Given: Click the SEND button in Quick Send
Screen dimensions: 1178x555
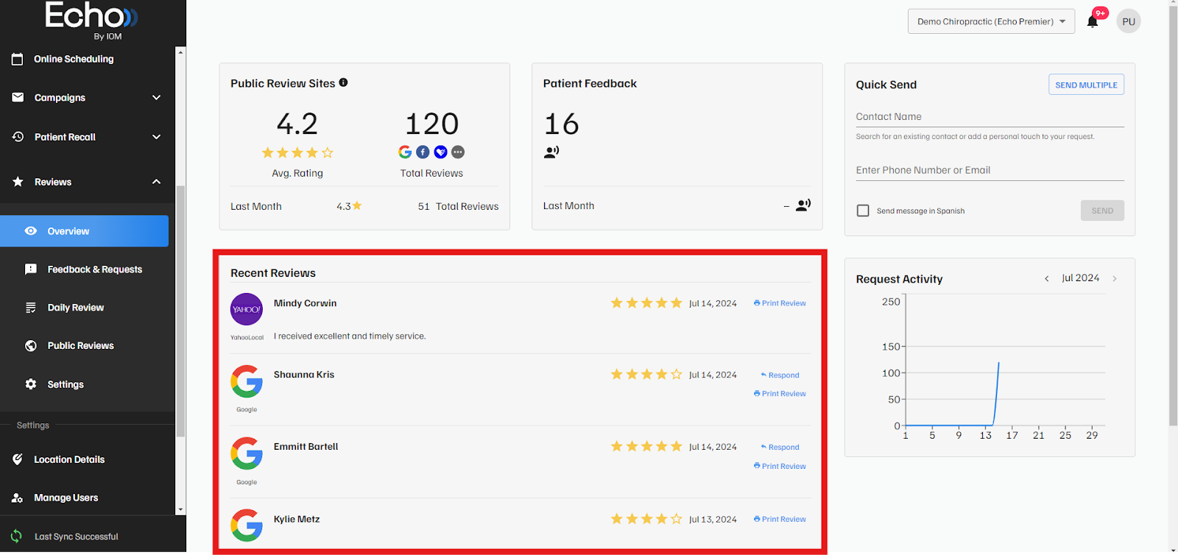Looking at the screenshot, I should (x=1102, y=211).
